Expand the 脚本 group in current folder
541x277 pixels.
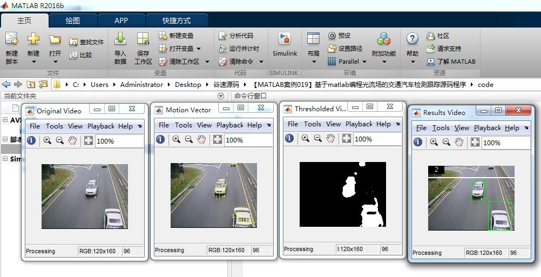pyautogui.click(x=5, y=139)
